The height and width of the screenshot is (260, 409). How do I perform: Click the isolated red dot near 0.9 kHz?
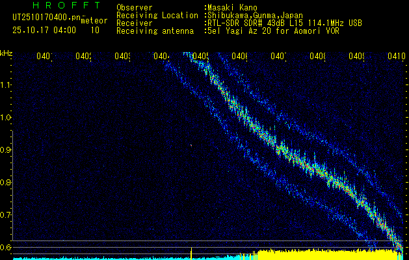coord(191,145)
